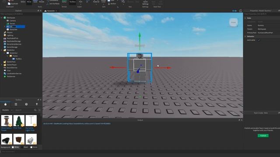This screenshot has width=280, height=157.
Task: Click the view selector cube in viewport
Action: [233, 22]
